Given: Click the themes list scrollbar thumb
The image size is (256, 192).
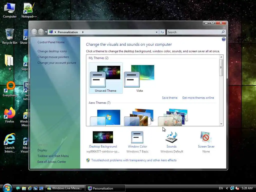Looking at the screenshot, I should coord(221,67).
